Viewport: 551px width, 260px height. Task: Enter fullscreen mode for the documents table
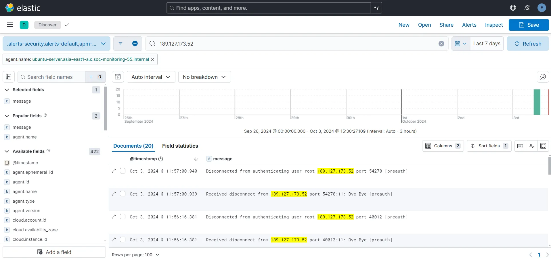(543, 146)
